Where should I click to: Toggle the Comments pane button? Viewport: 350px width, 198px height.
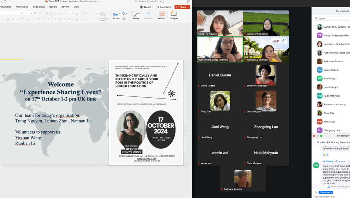163,7
